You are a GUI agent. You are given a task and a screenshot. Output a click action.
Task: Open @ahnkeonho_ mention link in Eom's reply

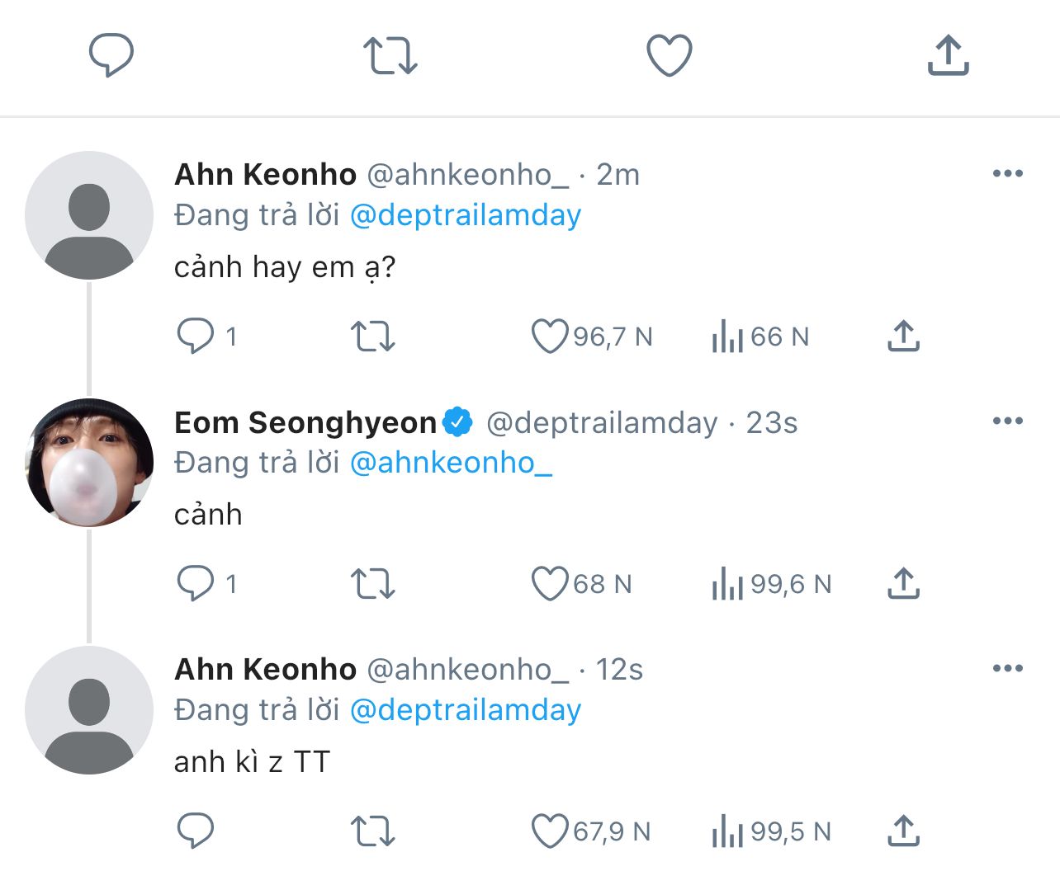(x=451, y=463)
